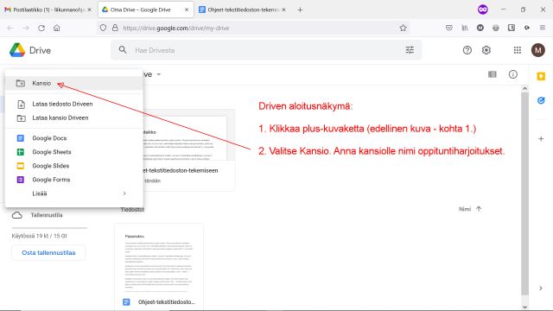Go forward with browser forward arrow
The height and width of the screenshot is (311, 553).
tap(26, 28)
